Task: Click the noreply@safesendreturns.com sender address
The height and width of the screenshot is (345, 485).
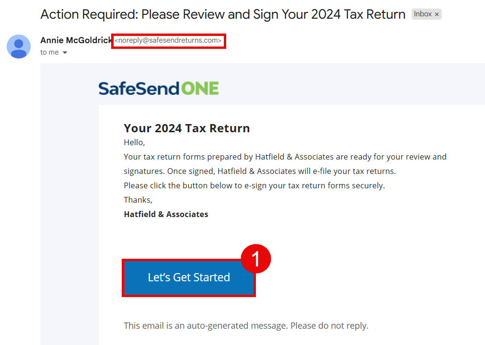Action: click(168, 41)
